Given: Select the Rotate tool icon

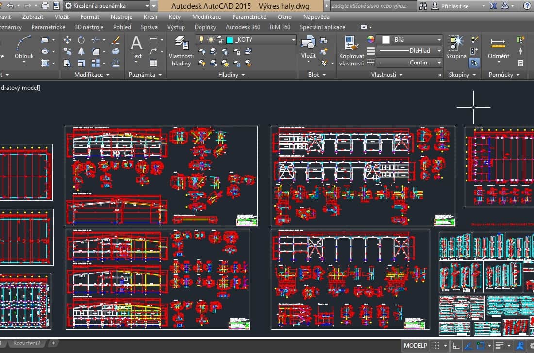Looking at the screenshot, I should coord(81,40).
